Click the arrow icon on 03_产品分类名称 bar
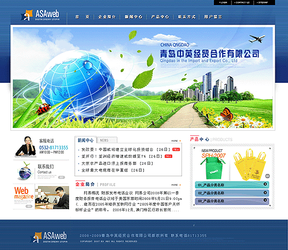The image size is (288, 250). [x=265, y=200]
